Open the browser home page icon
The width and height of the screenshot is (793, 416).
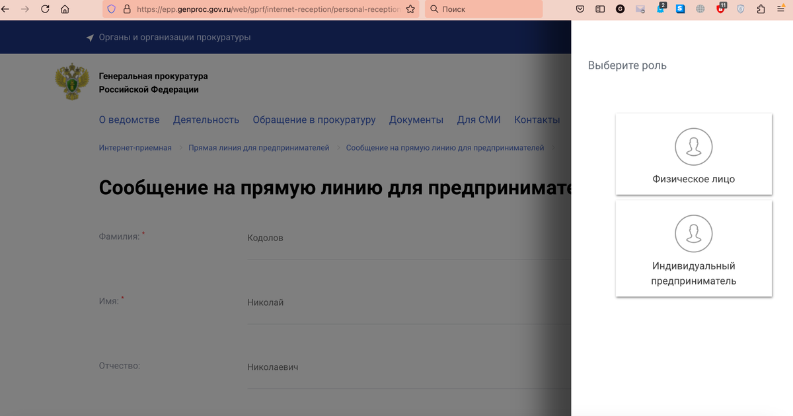tap(65, 9)
